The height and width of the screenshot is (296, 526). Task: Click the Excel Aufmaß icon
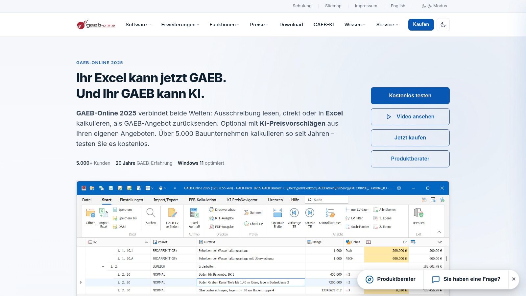194,213
